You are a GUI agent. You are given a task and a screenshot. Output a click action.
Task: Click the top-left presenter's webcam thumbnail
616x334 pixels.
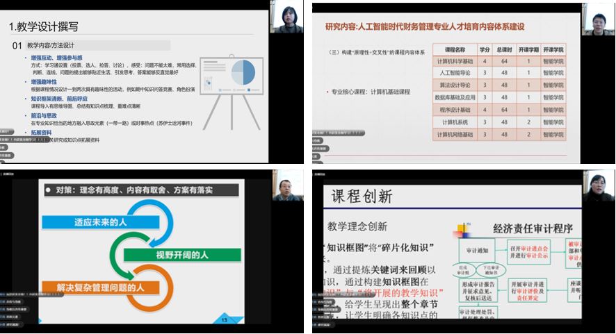tap(288, 19)
